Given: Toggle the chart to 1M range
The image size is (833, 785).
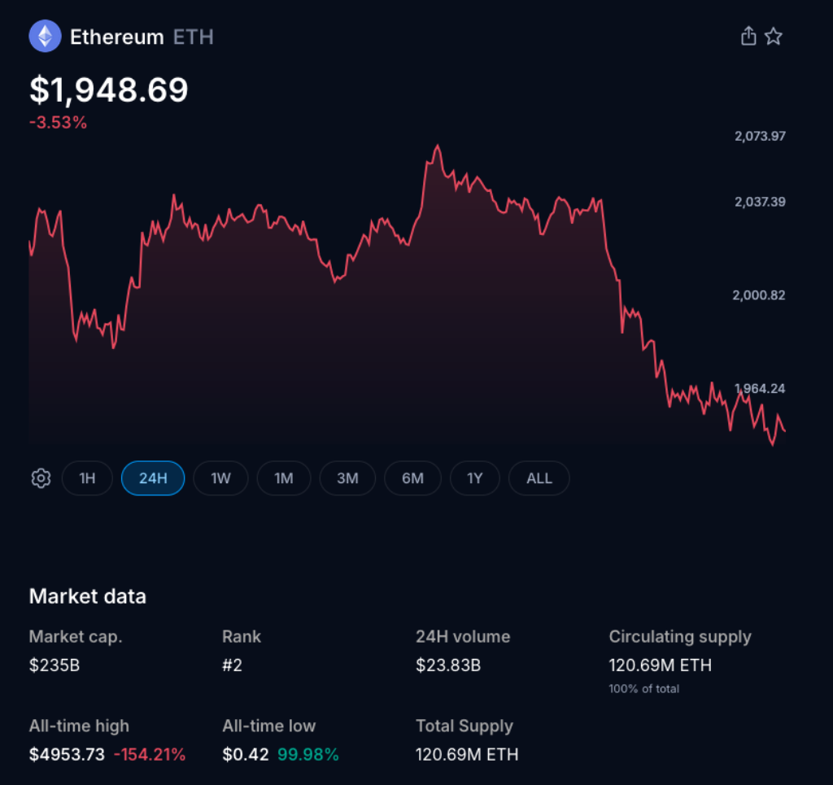Looking at the screenshot, I should pos(283,478).
